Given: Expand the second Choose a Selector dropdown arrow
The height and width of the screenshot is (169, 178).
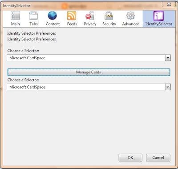Looking at the screenshot, I should pos(168,87).
